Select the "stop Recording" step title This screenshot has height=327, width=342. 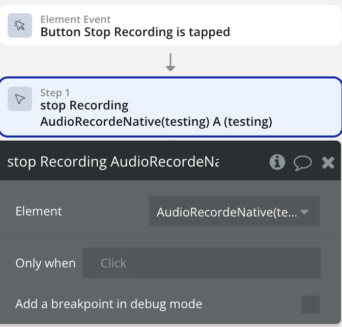(84, 105)
